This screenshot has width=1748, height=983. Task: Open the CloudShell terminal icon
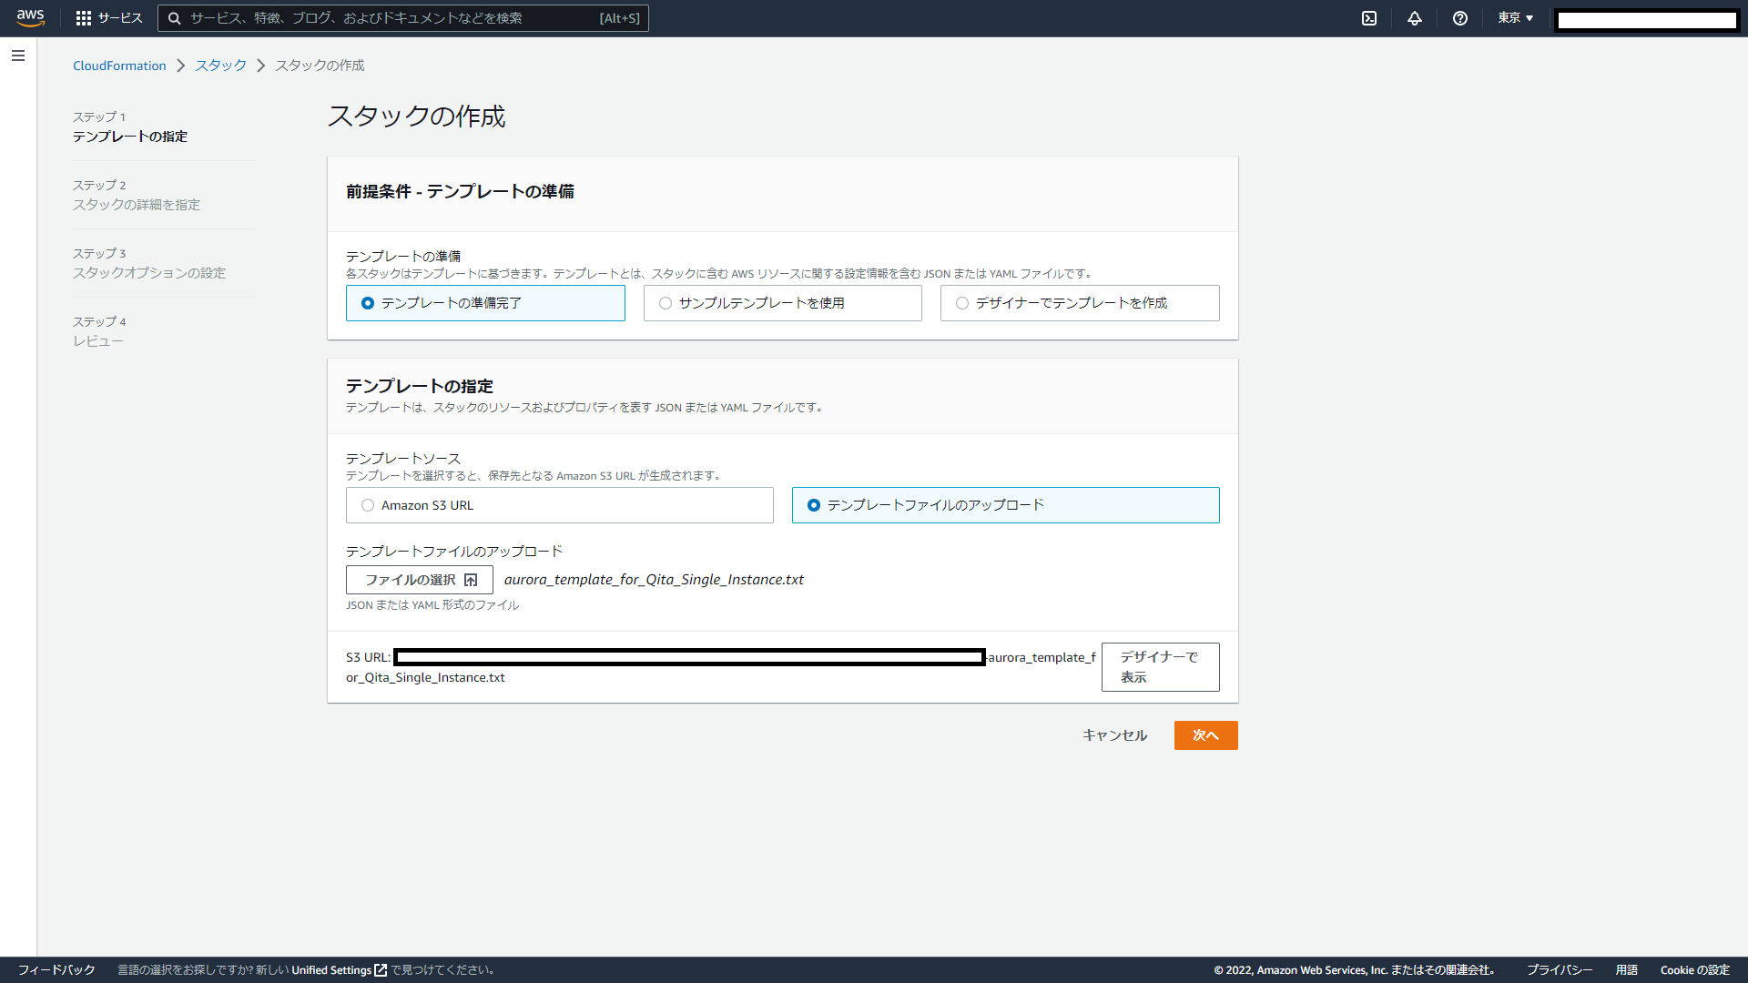point(1369,18)
